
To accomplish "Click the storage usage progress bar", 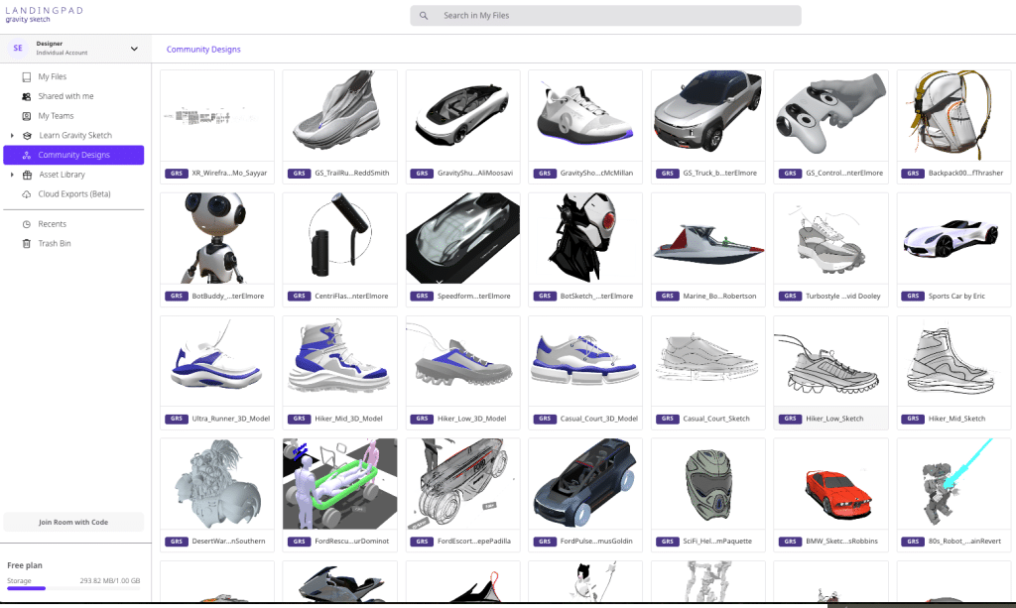I will (x=73, y=588).
